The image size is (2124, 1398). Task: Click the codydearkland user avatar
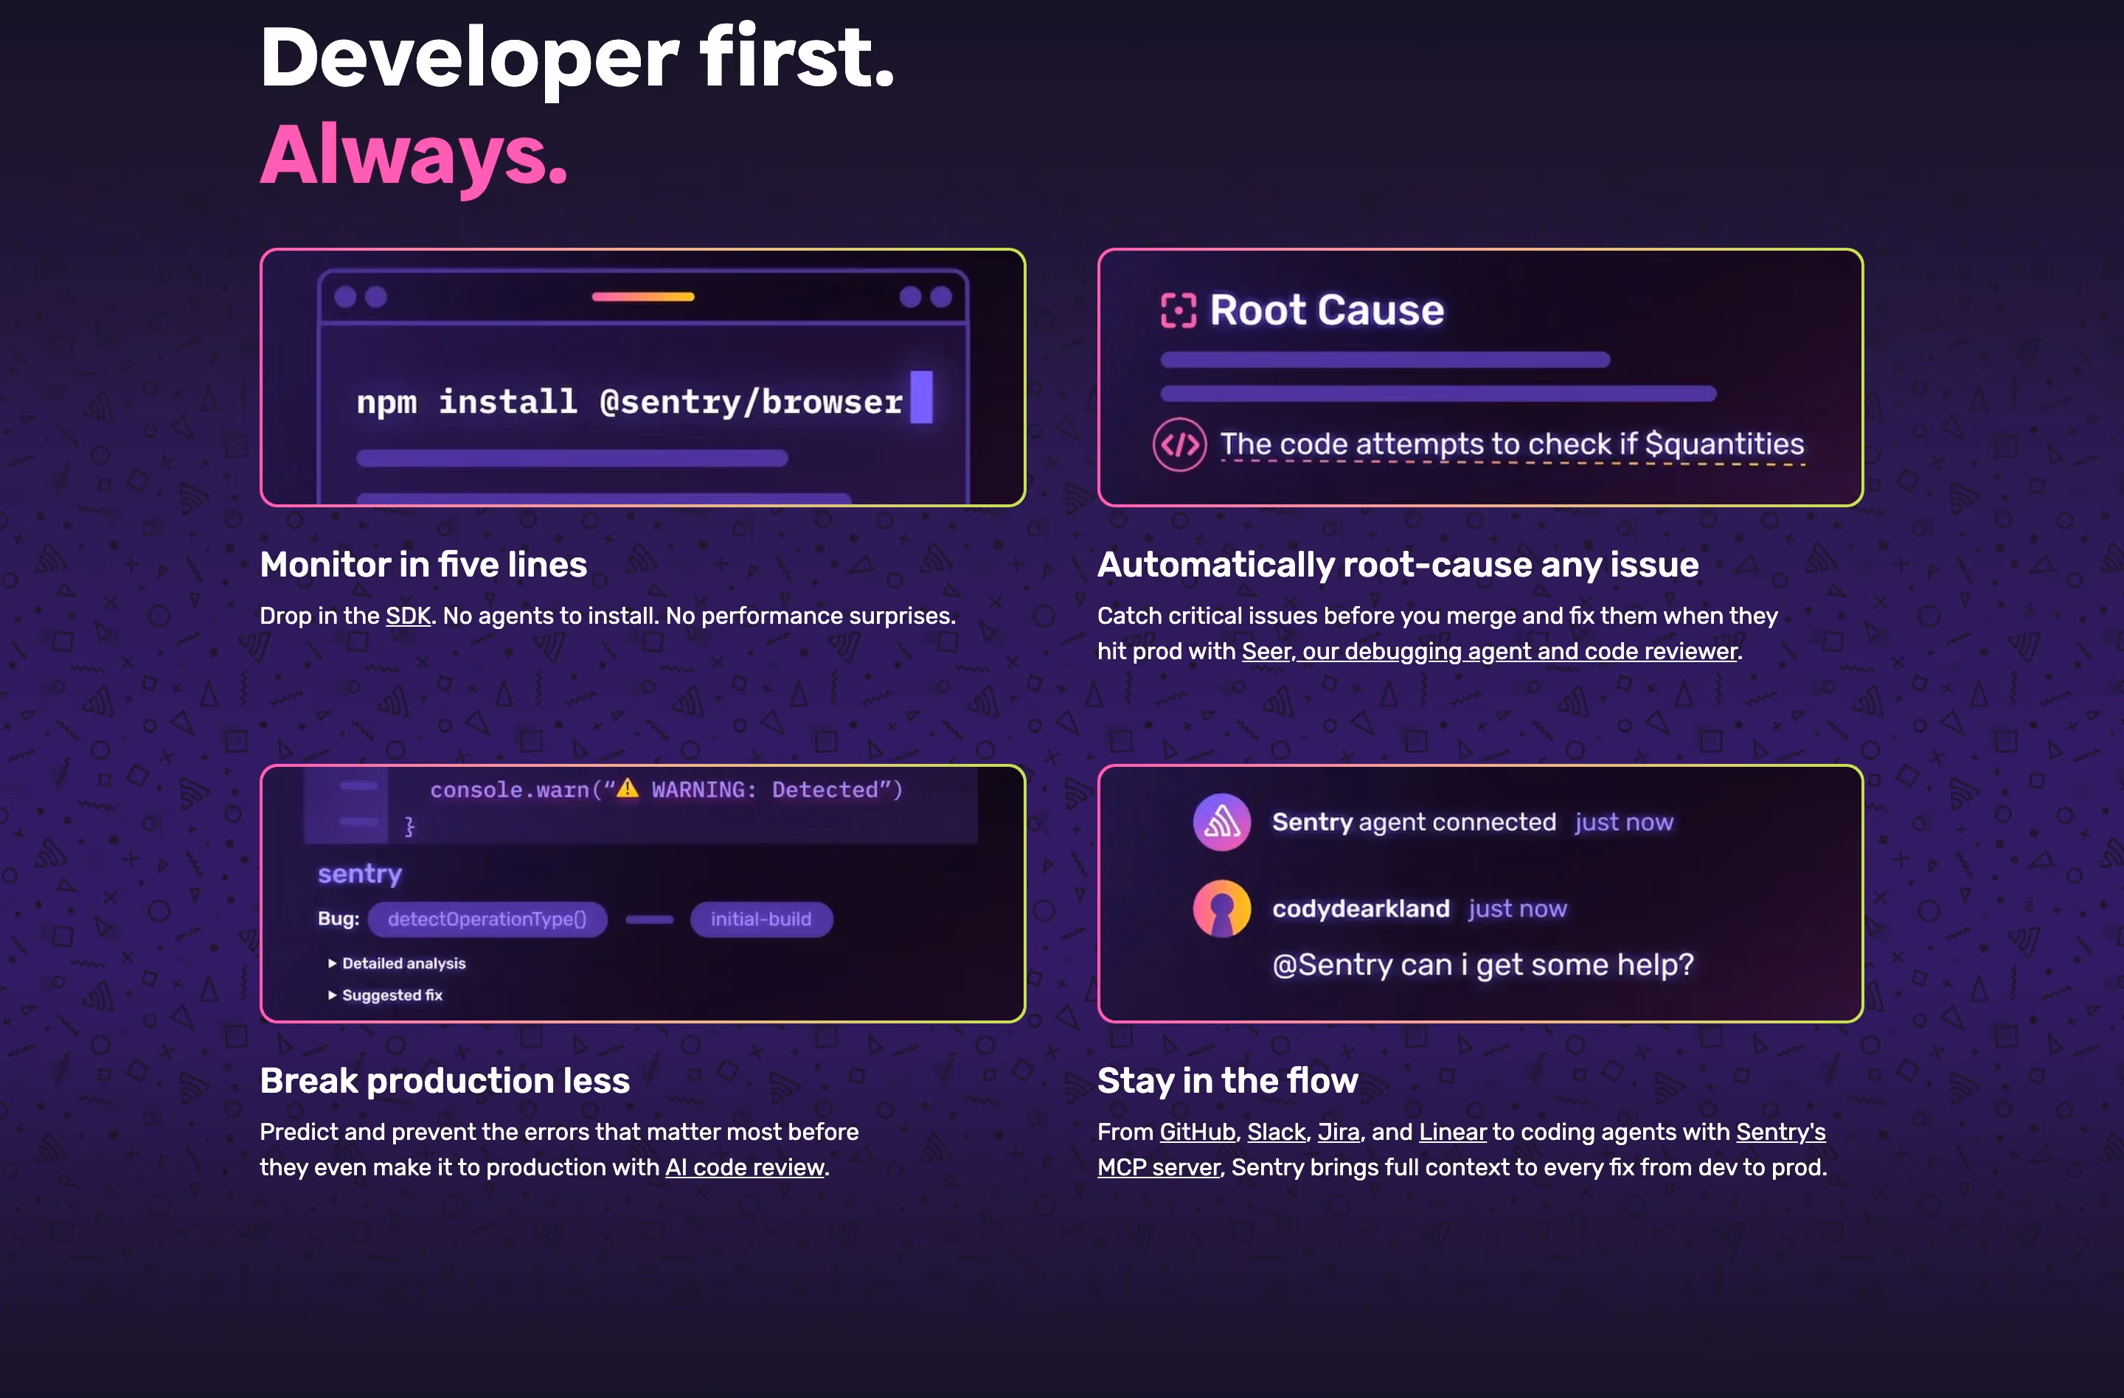tap(1222, 908)
